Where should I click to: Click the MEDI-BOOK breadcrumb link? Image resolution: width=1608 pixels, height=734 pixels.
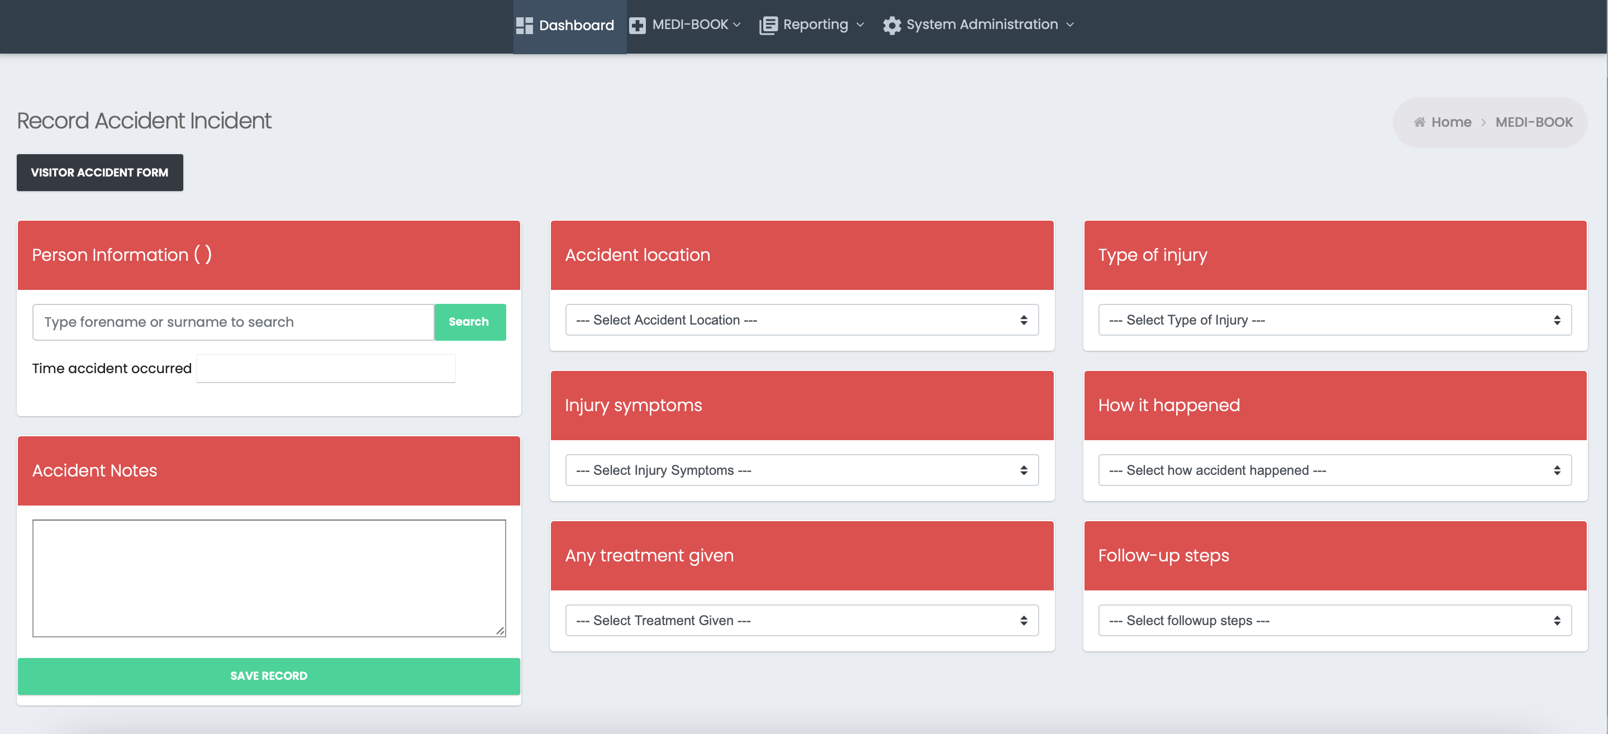1534,122
